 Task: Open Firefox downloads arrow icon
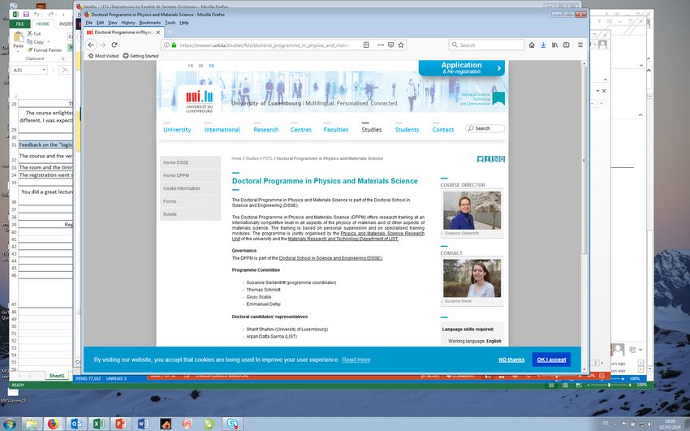(x=543, y=45)
